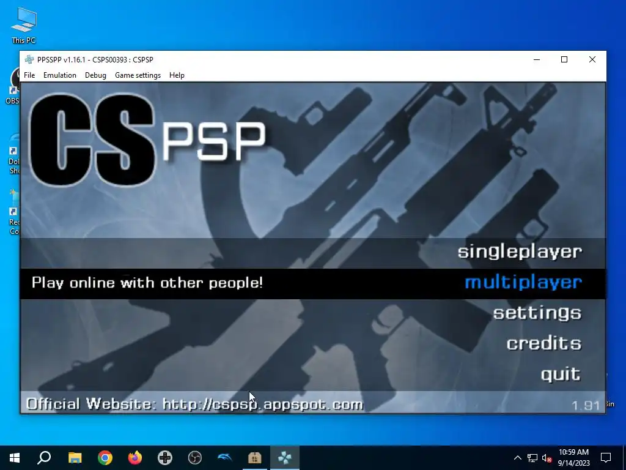Open the Game settings menu

(138, 75)
